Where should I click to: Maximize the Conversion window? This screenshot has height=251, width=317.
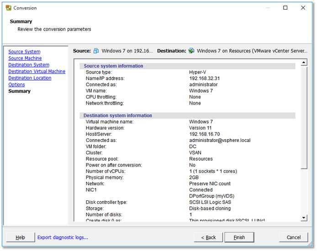pos(285,8)
